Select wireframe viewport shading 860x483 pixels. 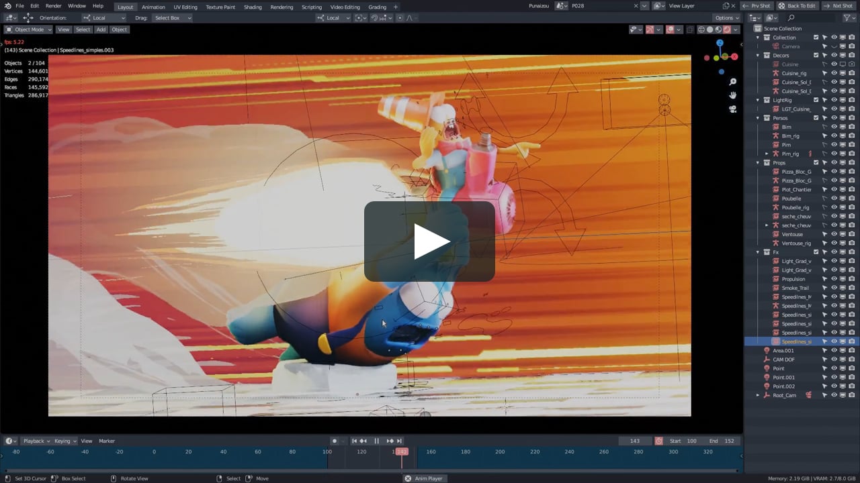701,30
